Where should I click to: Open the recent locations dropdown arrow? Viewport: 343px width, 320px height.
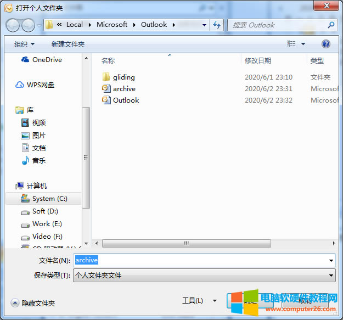pos(39,26)
